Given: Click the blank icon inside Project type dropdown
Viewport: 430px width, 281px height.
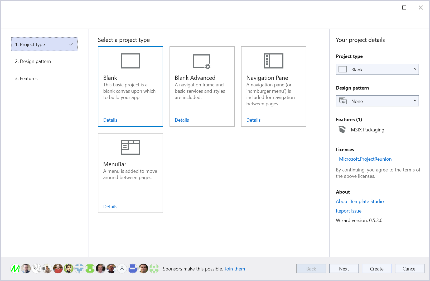Looking at the screenshot, I should 342,69.
